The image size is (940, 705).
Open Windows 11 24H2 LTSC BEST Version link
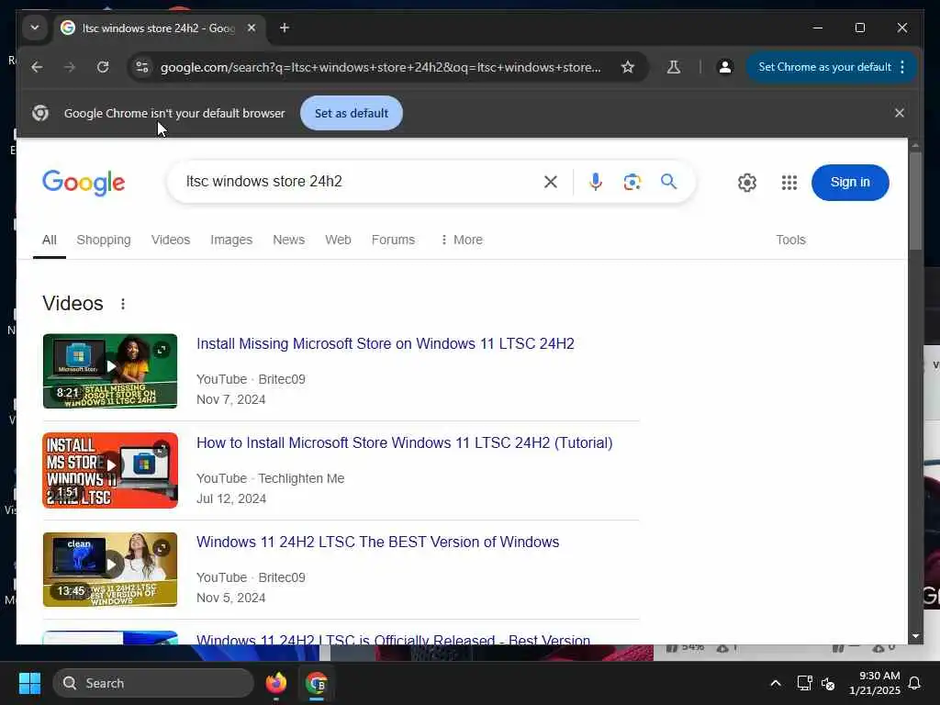click(x=377, y=542)
